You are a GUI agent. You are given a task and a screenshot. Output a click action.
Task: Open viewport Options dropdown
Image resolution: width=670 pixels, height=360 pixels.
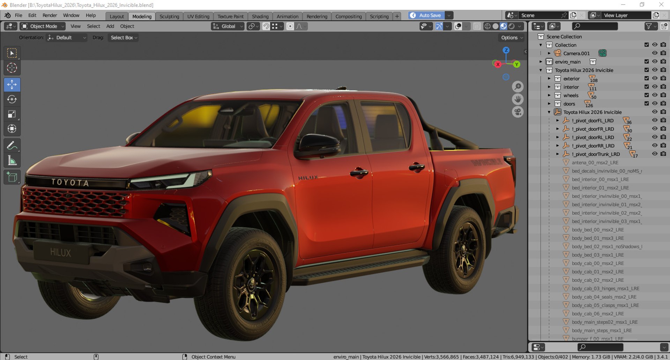click(x=512, y=38)
